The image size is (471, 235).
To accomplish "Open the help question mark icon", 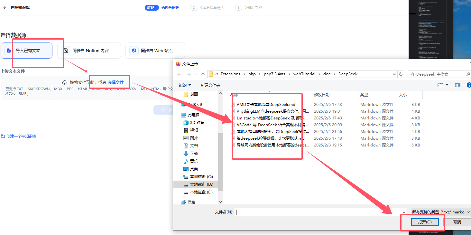I will pos(469,85).
